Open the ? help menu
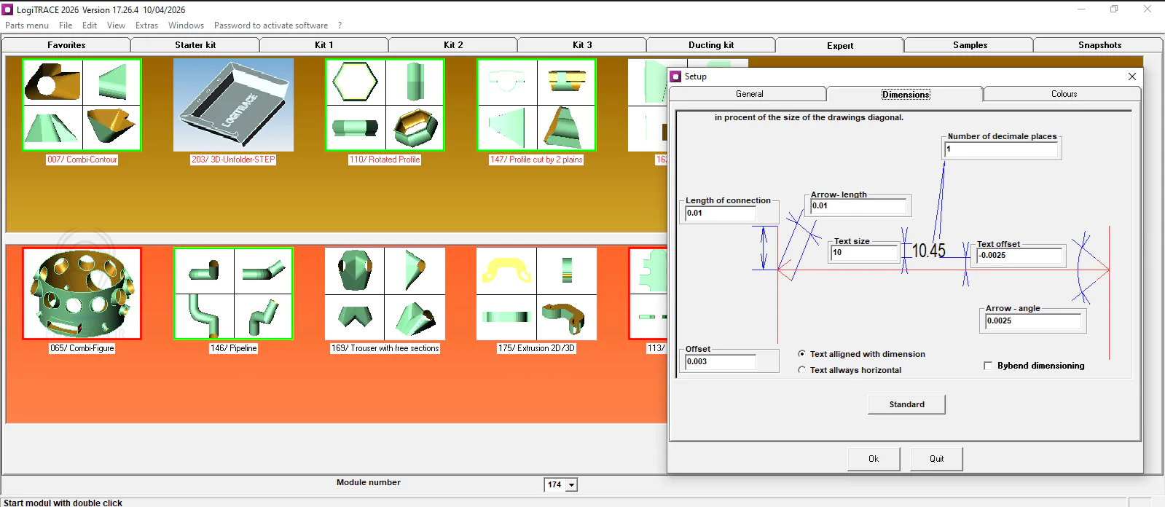The height and width of the screenshot is (507, 1165). pyautogui.click(x=340, y=25)
